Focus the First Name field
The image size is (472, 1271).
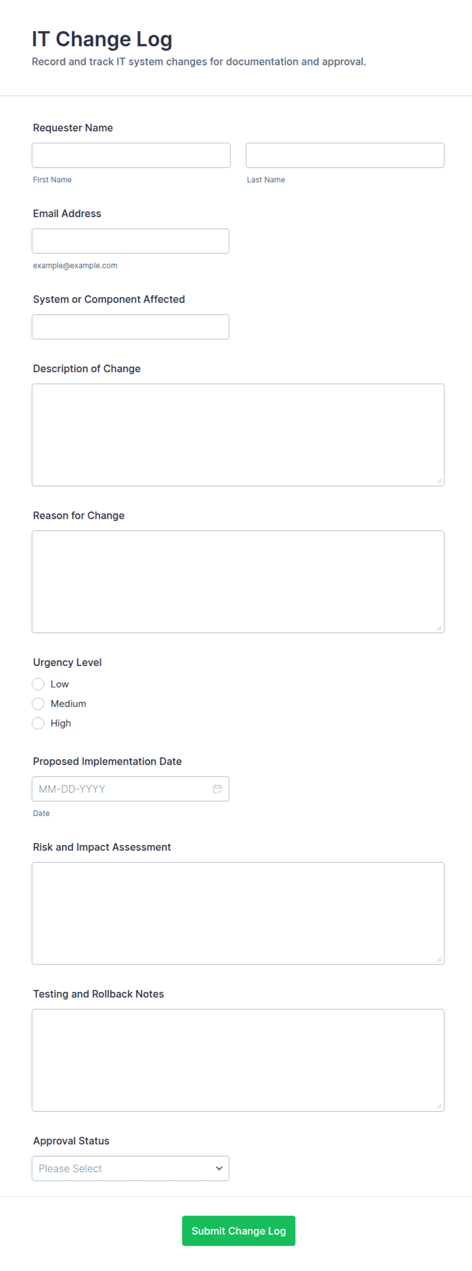(x=131, y=155)
